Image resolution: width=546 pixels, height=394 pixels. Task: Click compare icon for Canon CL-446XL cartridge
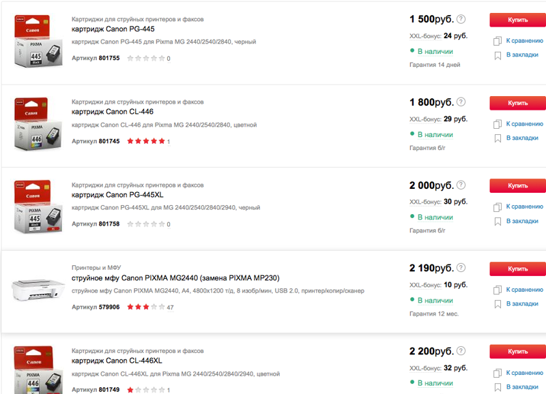(x=498, y=373)
